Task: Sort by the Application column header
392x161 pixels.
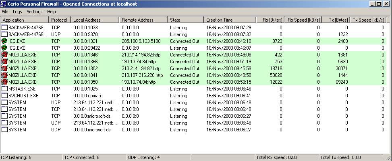Action: (x=25, y=20)
